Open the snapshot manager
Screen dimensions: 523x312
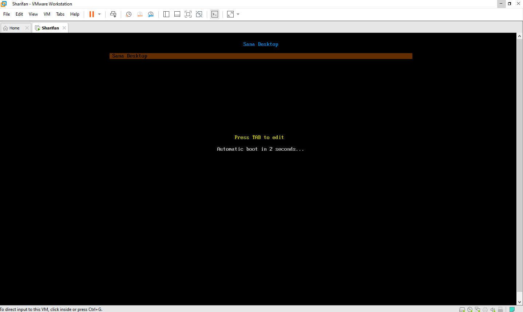151,14
